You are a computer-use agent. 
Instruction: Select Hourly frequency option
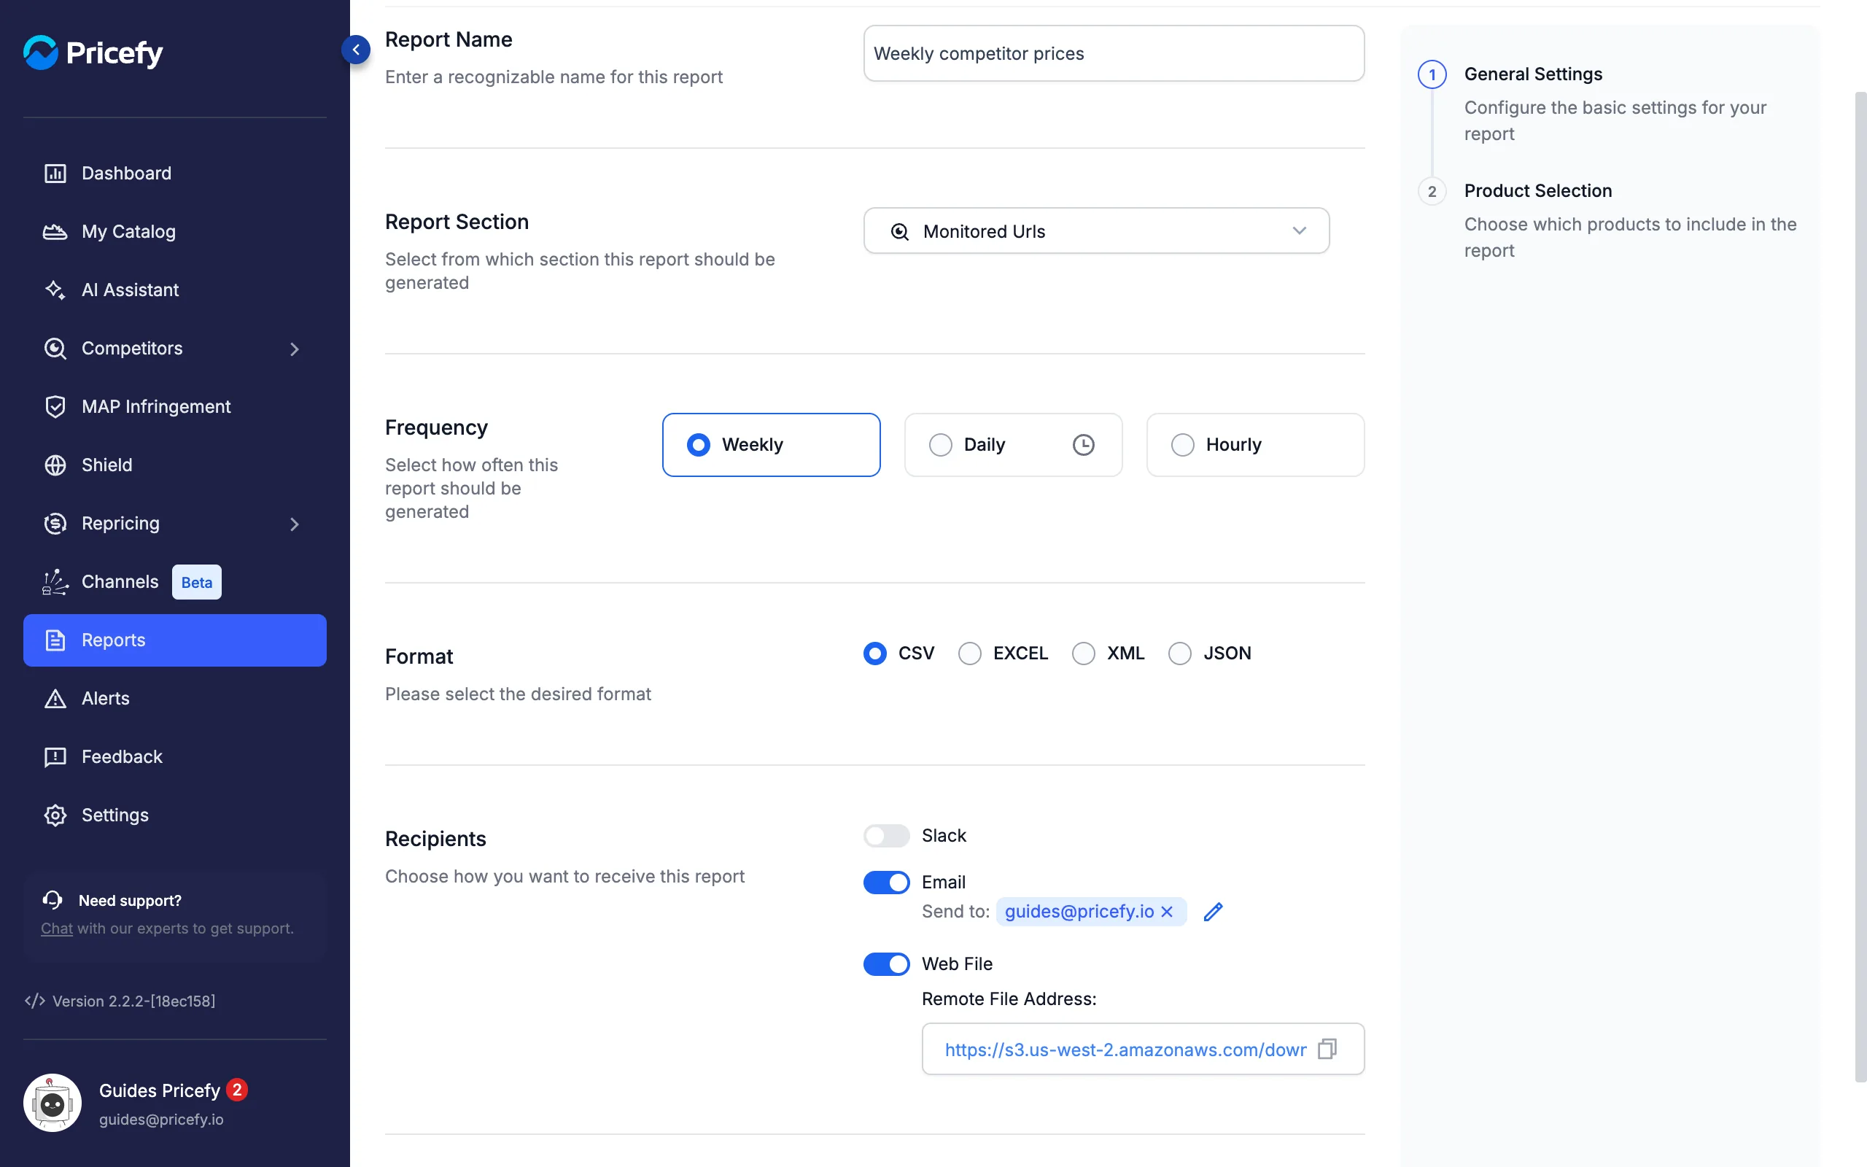click(1255, 445)
